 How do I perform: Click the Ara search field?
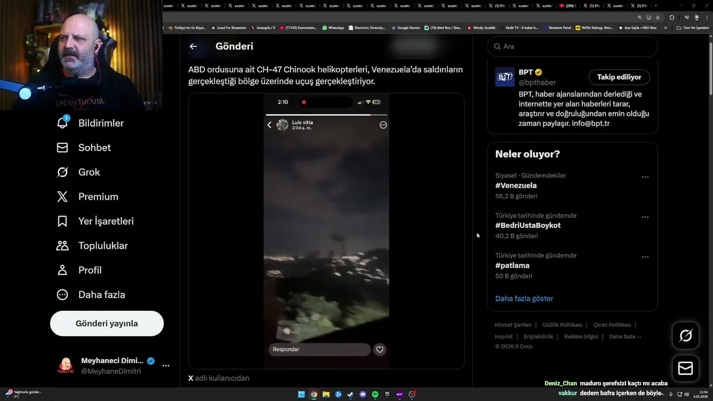point(573,46)
